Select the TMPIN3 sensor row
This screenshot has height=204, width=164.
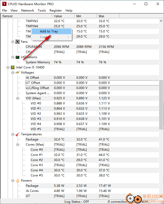[92, 21]
